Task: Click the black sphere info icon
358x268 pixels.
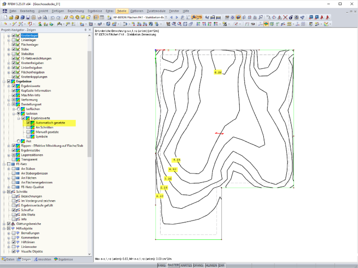Action: click(291, 17)
